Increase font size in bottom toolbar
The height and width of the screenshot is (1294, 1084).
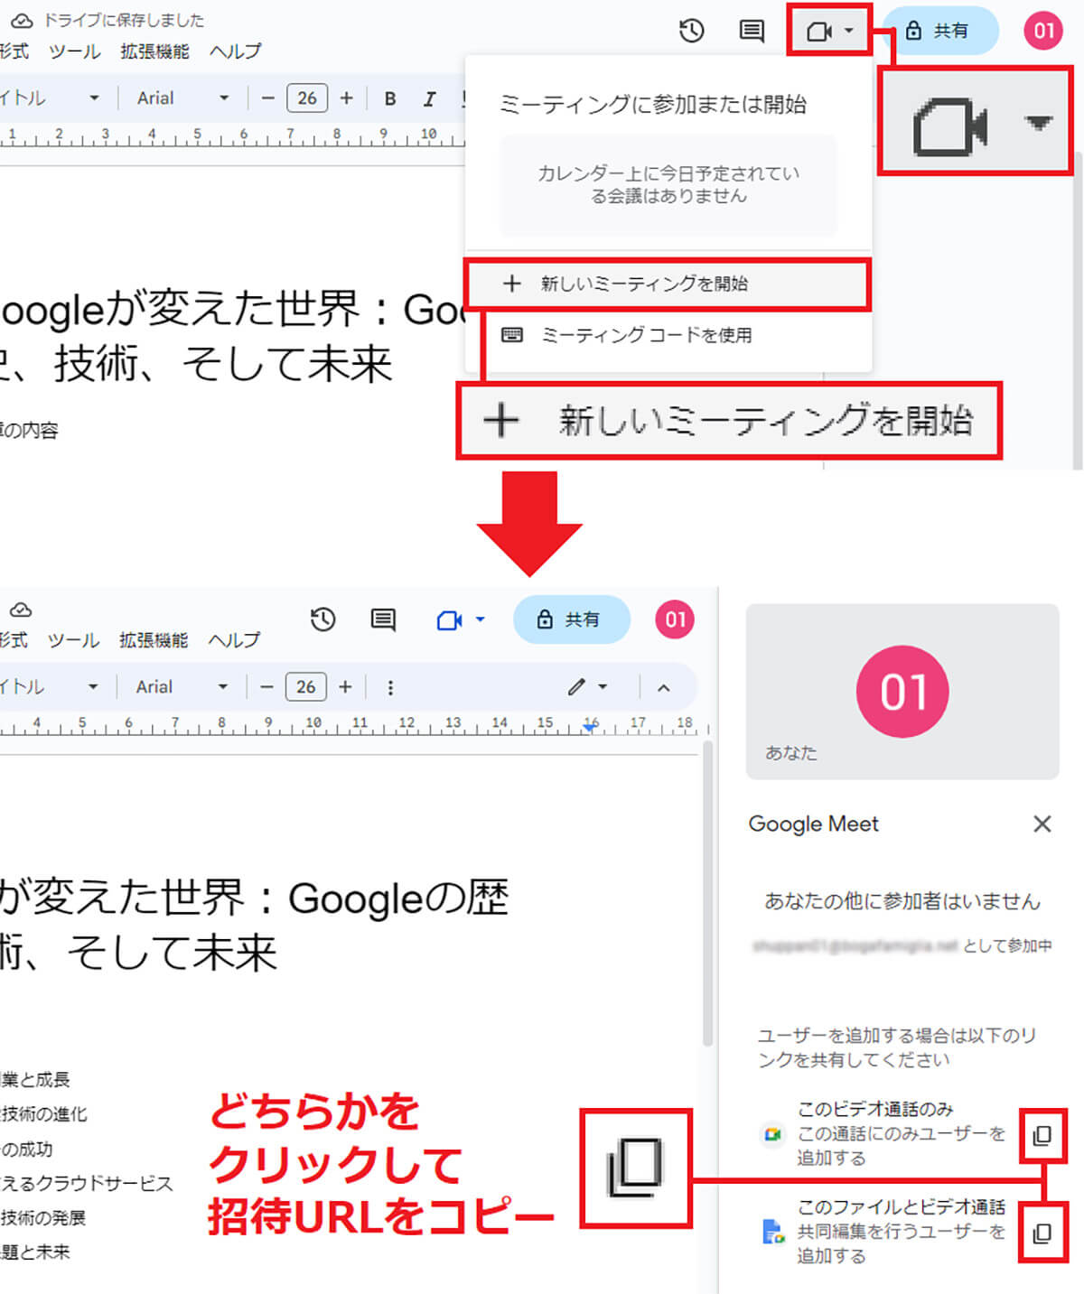(x=345, y=687)
